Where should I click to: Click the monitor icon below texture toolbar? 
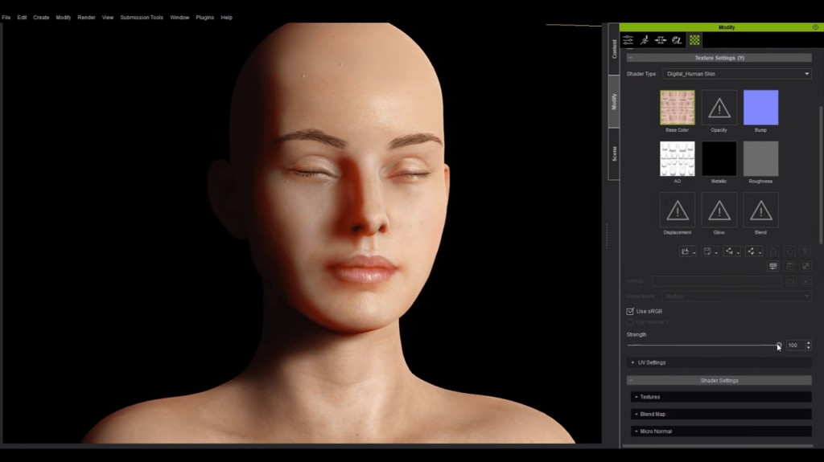(773, 266)
